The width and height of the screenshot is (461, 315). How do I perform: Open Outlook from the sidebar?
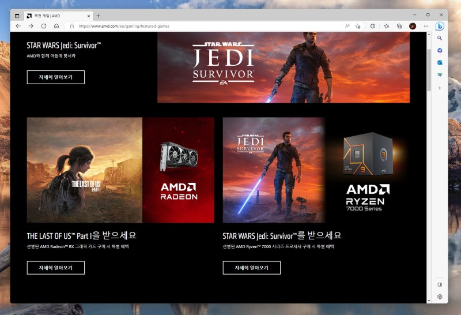[440, 62]
